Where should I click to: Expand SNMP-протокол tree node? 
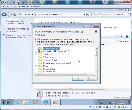coord(36,55)
